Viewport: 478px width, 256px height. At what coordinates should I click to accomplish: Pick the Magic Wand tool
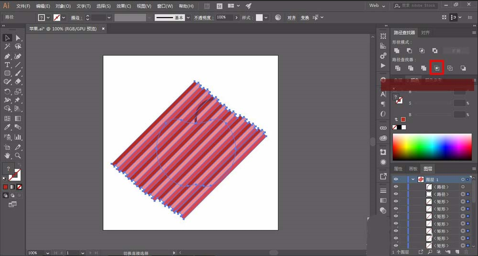point(7,47)
